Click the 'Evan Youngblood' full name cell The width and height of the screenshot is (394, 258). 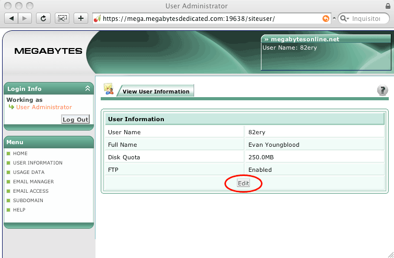315,145
